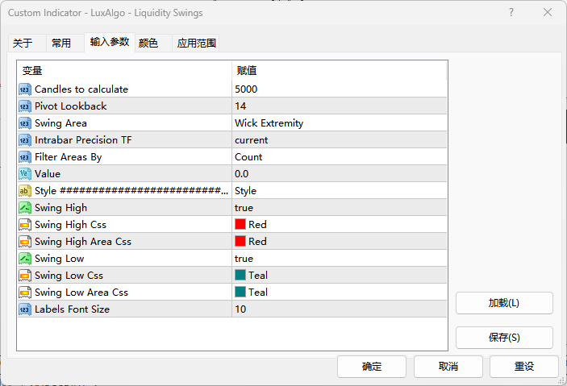This screenshot has width=567, height=386.
Task: Select the 输入参数 tab
Action: coord(110,42)
